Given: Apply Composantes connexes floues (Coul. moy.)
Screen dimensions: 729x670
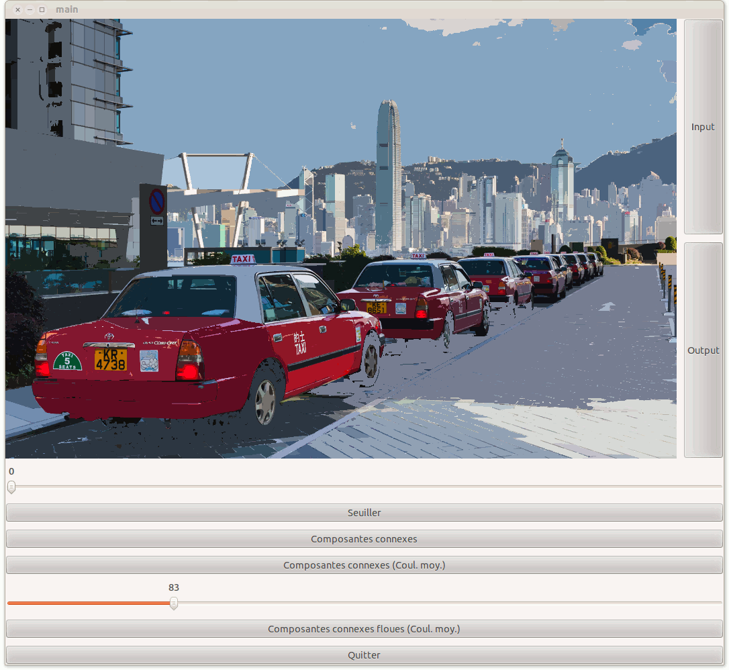Looking at the screenshot, I should point(364,629).
